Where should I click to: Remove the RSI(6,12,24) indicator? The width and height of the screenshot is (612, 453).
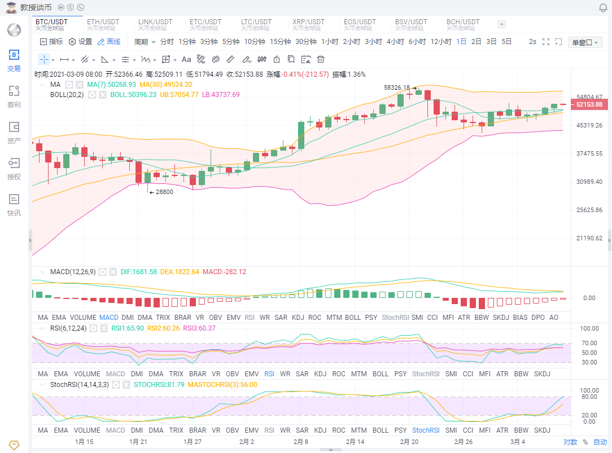[x=104, y=329]
